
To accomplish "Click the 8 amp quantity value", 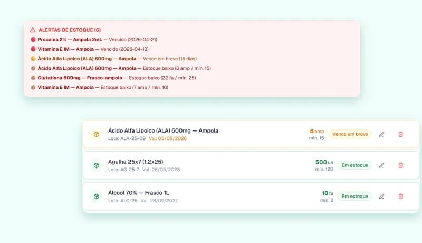I will 317,131.
